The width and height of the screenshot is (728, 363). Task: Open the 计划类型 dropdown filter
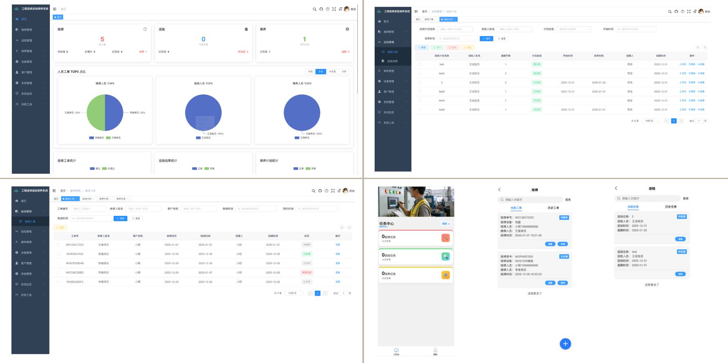click(574, 29)
